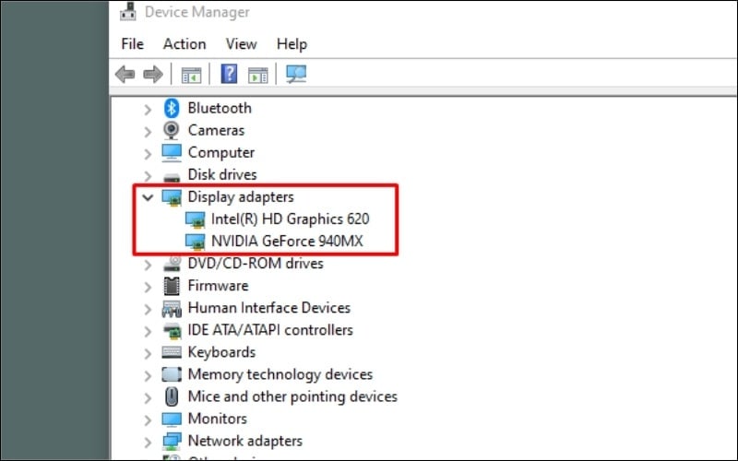Open the Action menu
Screen dimensions: 738x461
(x=184, y=43)
